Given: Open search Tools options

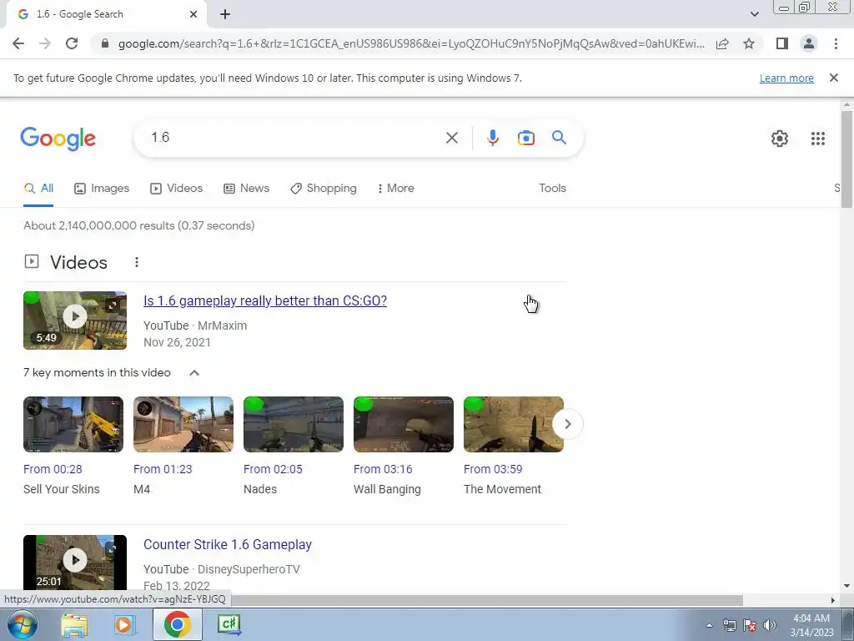Looking at the screenshot, I should click(552, 188).
